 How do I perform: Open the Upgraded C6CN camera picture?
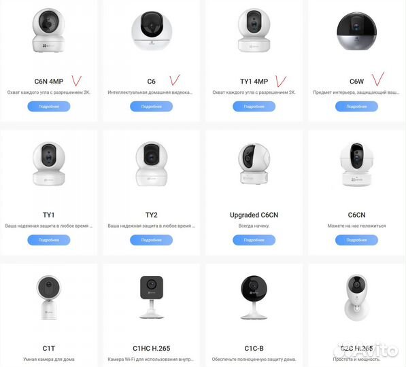click(x=254, y=164)
